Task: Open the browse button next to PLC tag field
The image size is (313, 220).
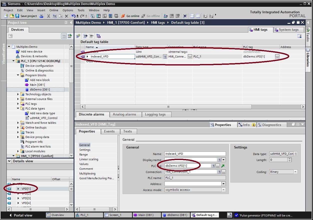Action: pyautogui.click(x=218, y=166)
